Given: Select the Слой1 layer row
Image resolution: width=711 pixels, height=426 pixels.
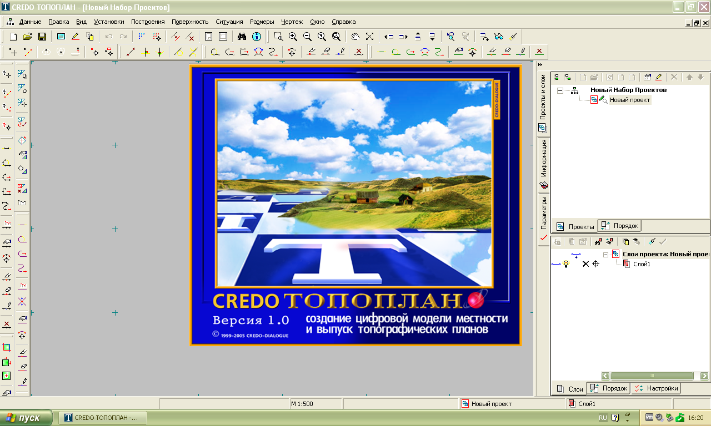Looking at the screenshot, I should [x=642, y=264].
